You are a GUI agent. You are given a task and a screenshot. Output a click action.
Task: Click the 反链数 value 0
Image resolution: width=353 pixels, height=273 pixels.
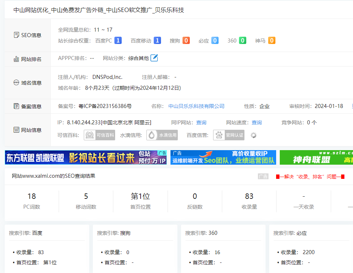coord(195,196)
